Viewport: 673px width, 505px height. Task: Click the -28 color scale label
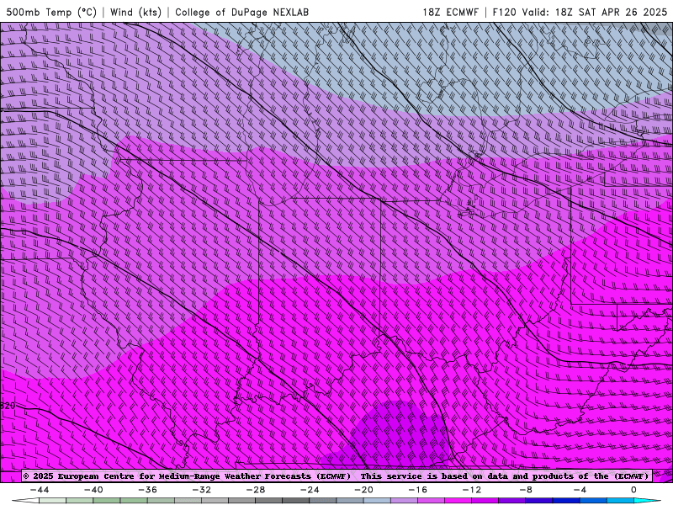256,490
